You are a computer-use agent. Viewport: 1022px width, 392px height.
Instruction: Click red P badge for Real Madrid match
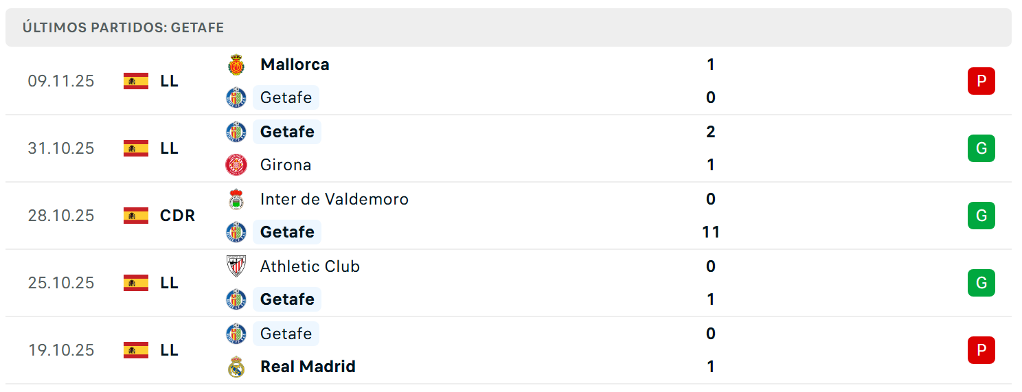tap(981, 350)
